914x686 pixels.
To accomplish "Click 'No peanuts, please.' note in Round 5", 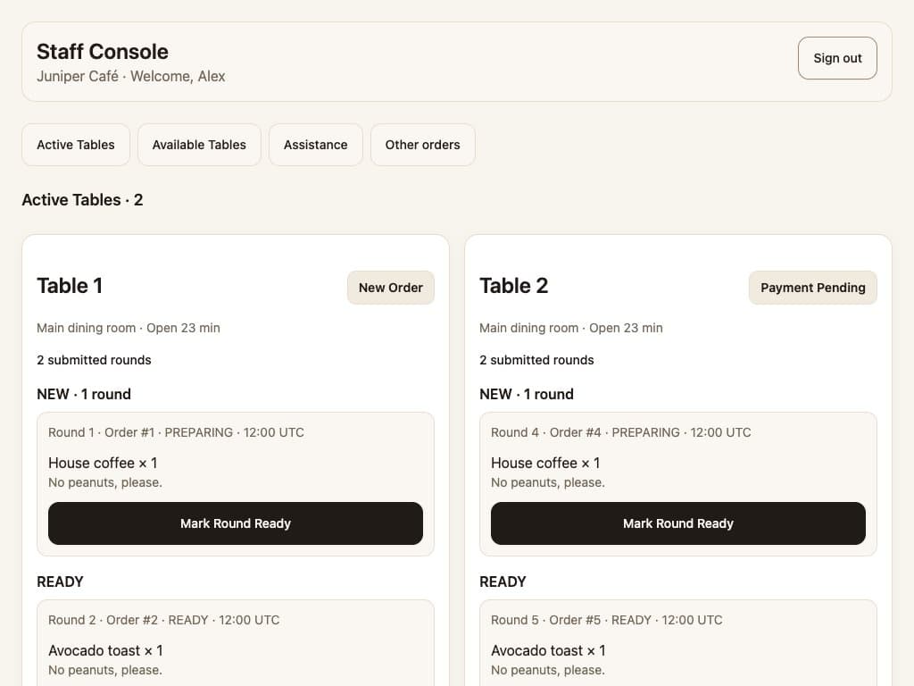I will (548, 670).
